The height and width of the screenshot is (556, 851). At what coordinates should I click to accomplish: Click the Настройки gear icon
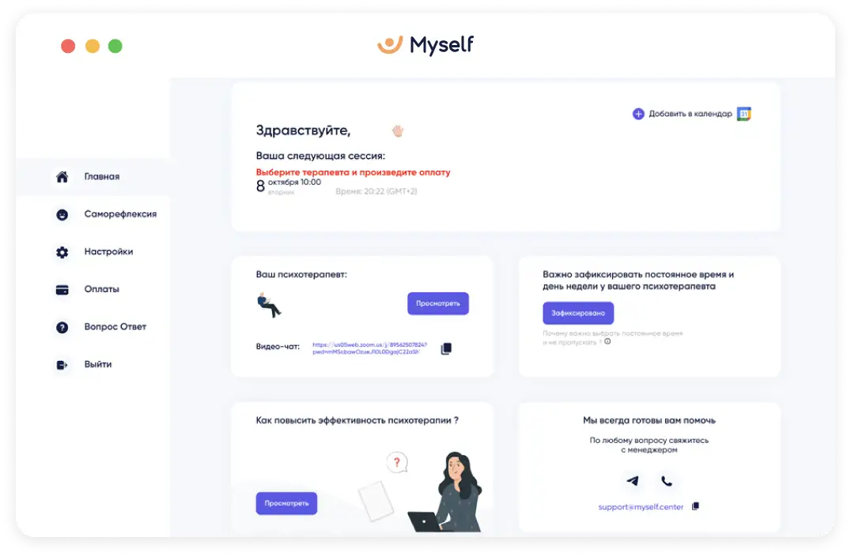pos(62,252)
